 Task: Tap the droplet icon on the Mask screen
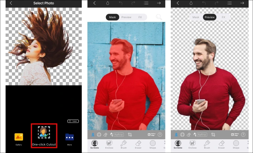click(x=108, y=3)
